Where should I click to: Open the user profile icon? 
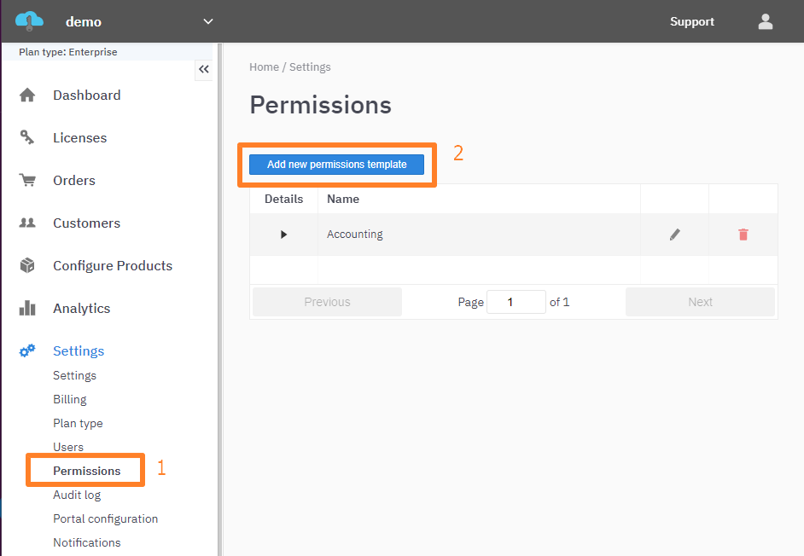pyautogui.click(x=765, y=21)
